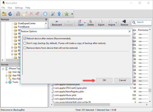Expand the Open button dropdown arrow
The width and height of the screenshot is (153, 112).
click(x=85, y=23)
